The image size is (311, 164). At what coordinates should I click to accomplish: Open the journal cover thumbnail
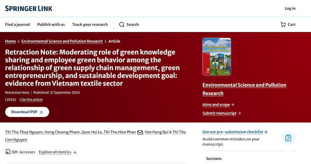[217, 57]
